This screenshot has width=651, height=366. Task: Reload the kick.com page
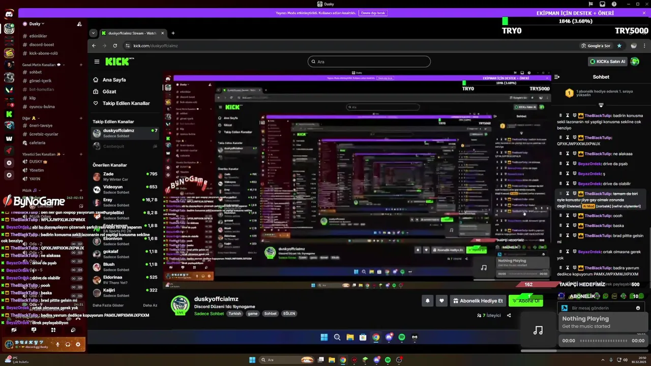115,46
